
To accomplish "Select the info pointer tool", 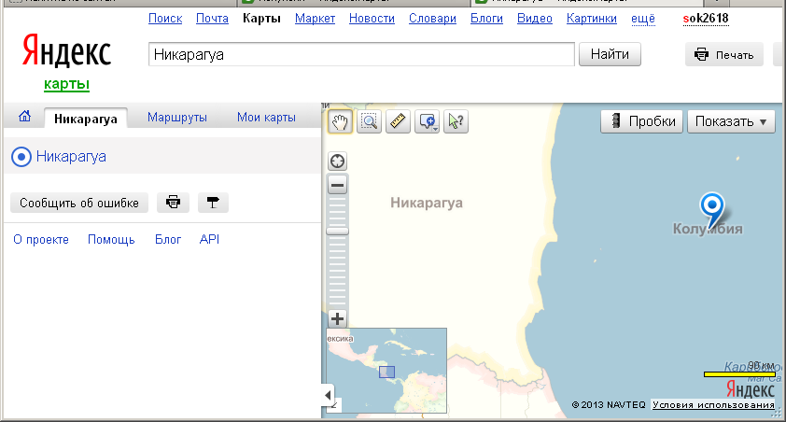I will pos(456,121).
